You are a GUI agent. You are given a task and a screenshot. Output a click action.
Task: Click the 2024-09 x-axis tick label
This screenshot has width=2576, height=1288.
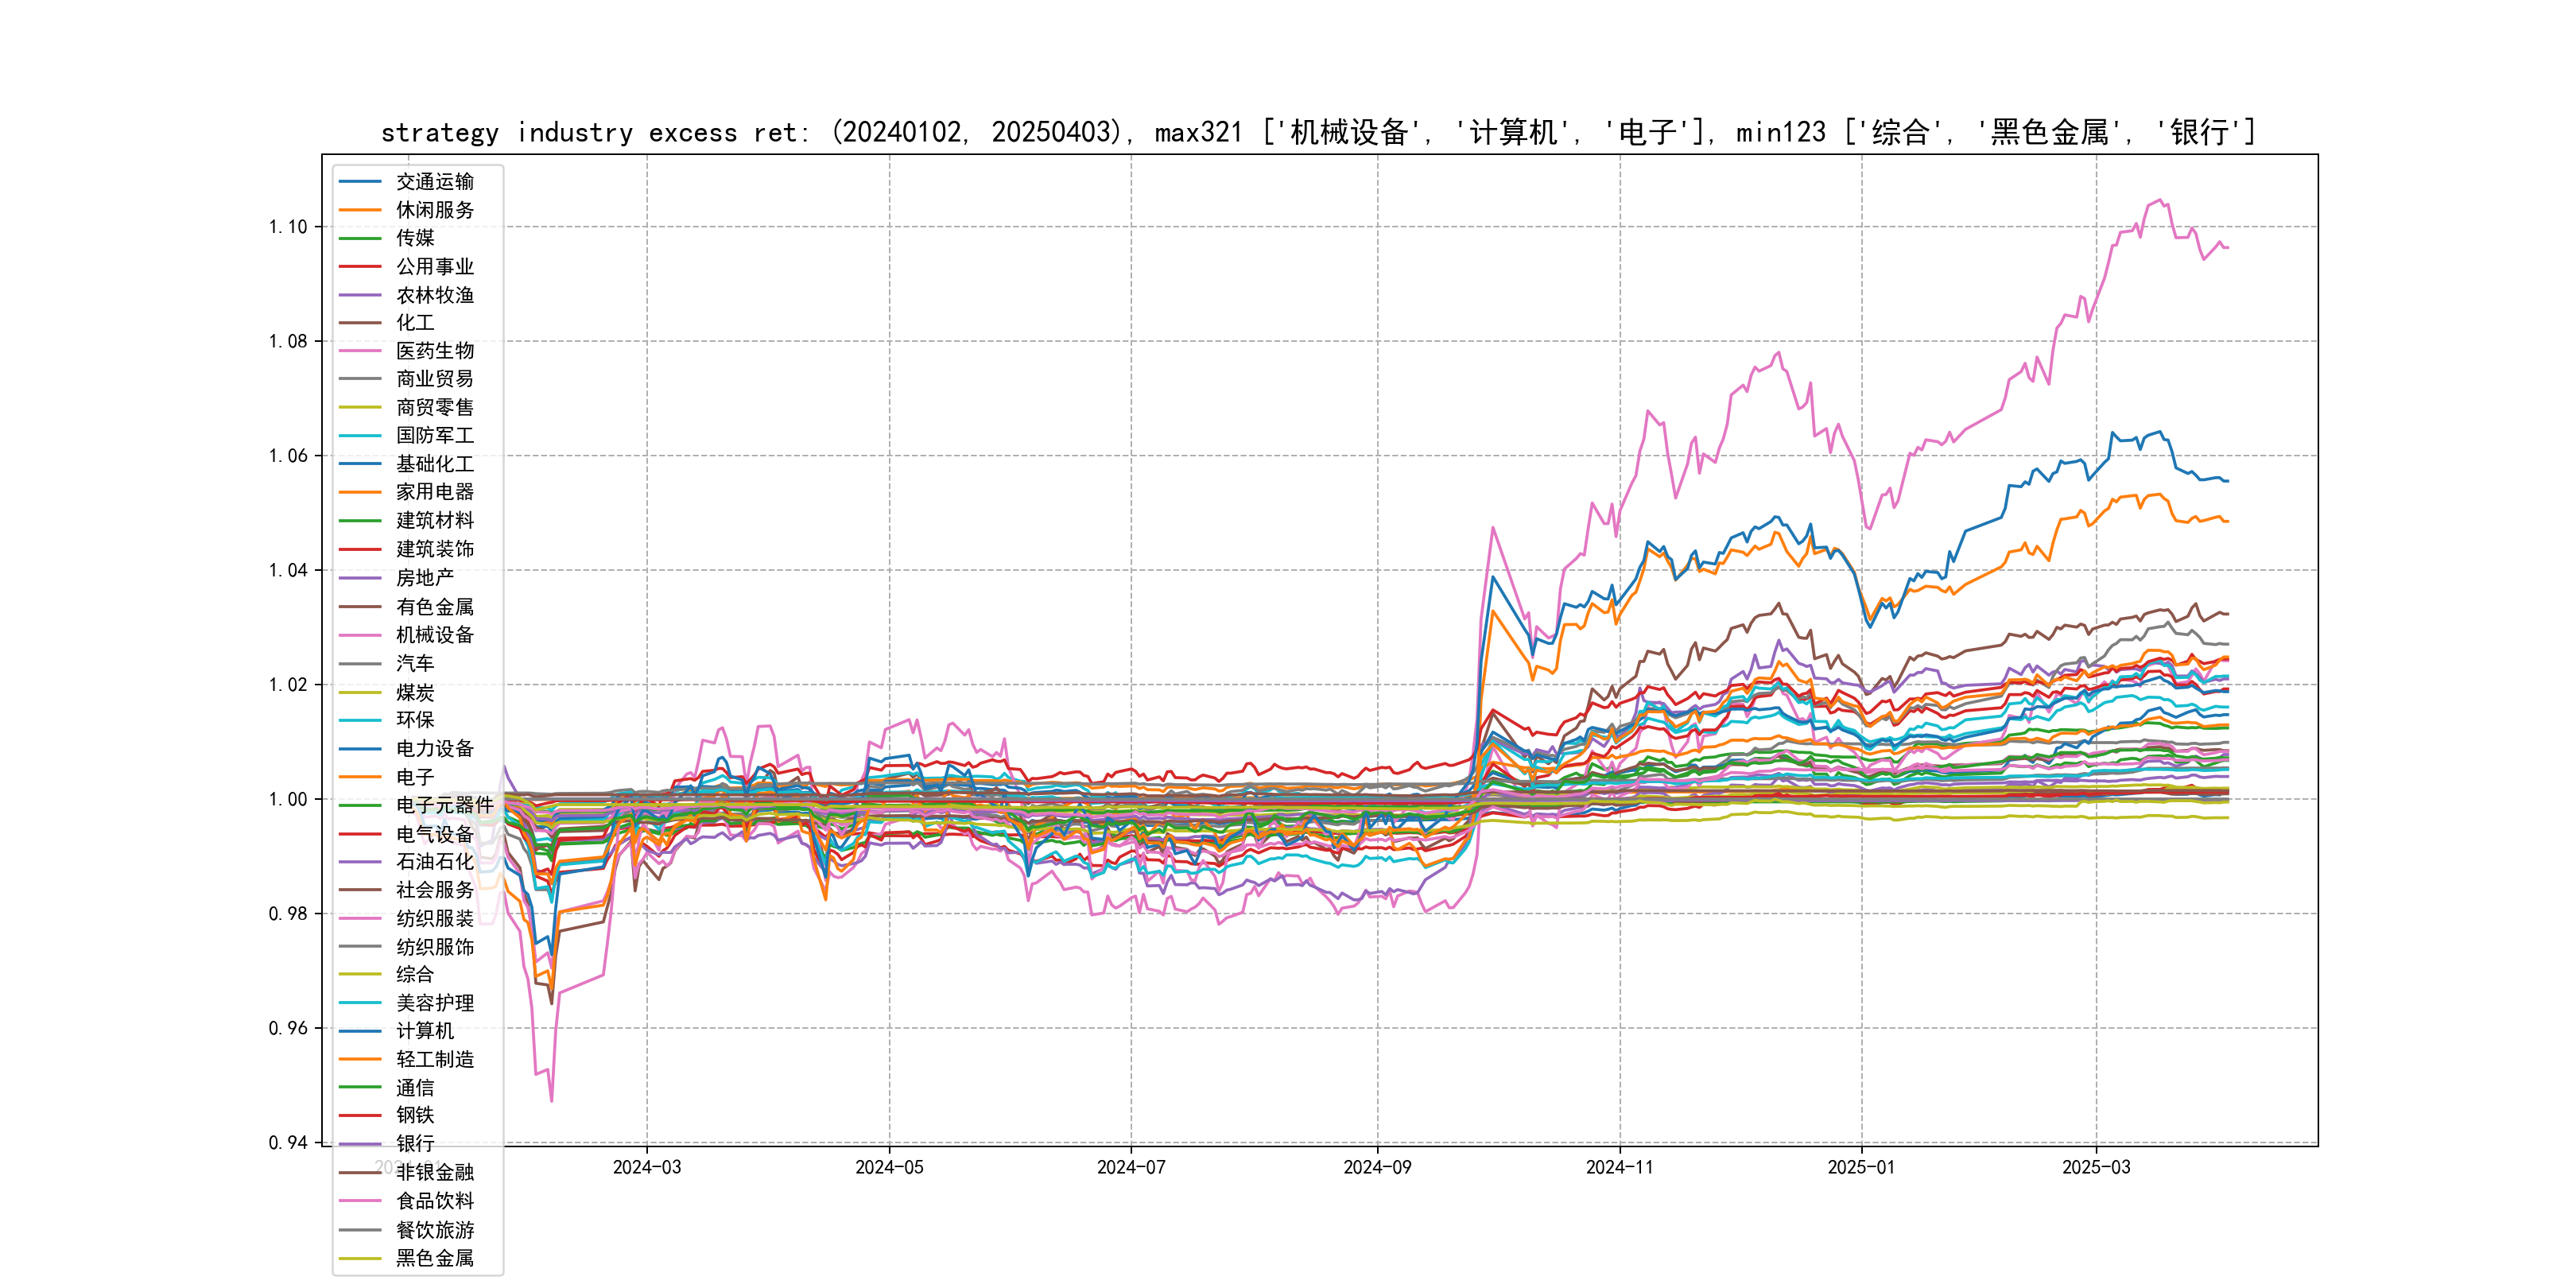[x=1376, y=1167]
